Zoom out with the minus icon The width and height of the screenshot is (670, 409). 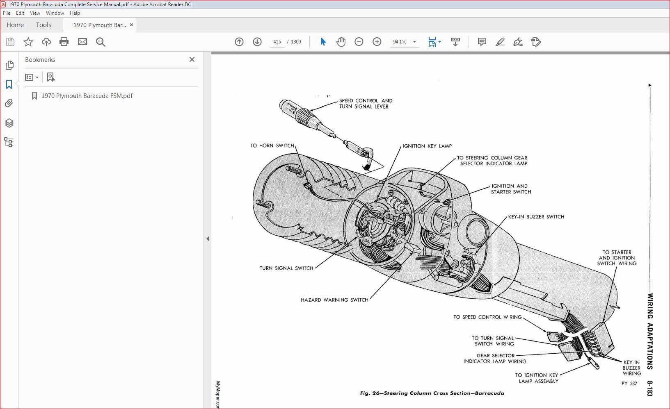359,42
